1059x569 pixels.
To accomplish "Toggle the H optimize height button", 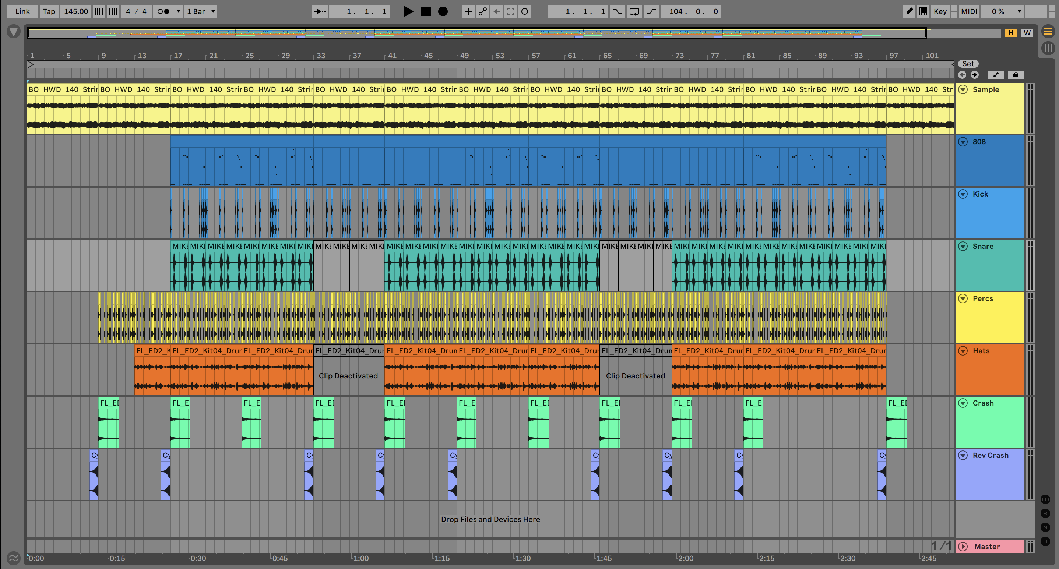I will pos(1010,33).
